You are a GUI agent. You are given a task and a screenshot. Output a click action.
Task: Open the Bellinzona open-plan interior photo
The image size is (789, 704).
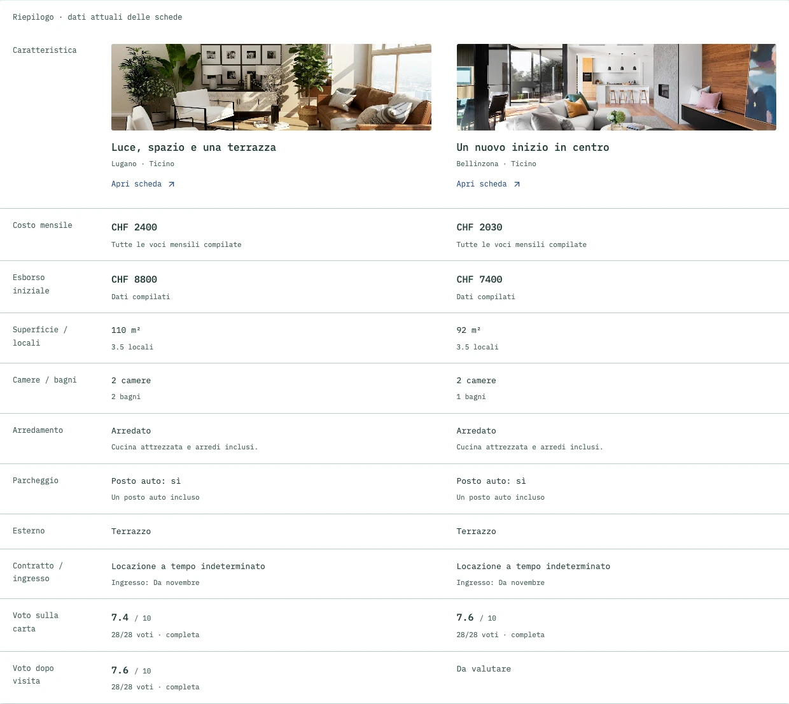tap(616, 87)
